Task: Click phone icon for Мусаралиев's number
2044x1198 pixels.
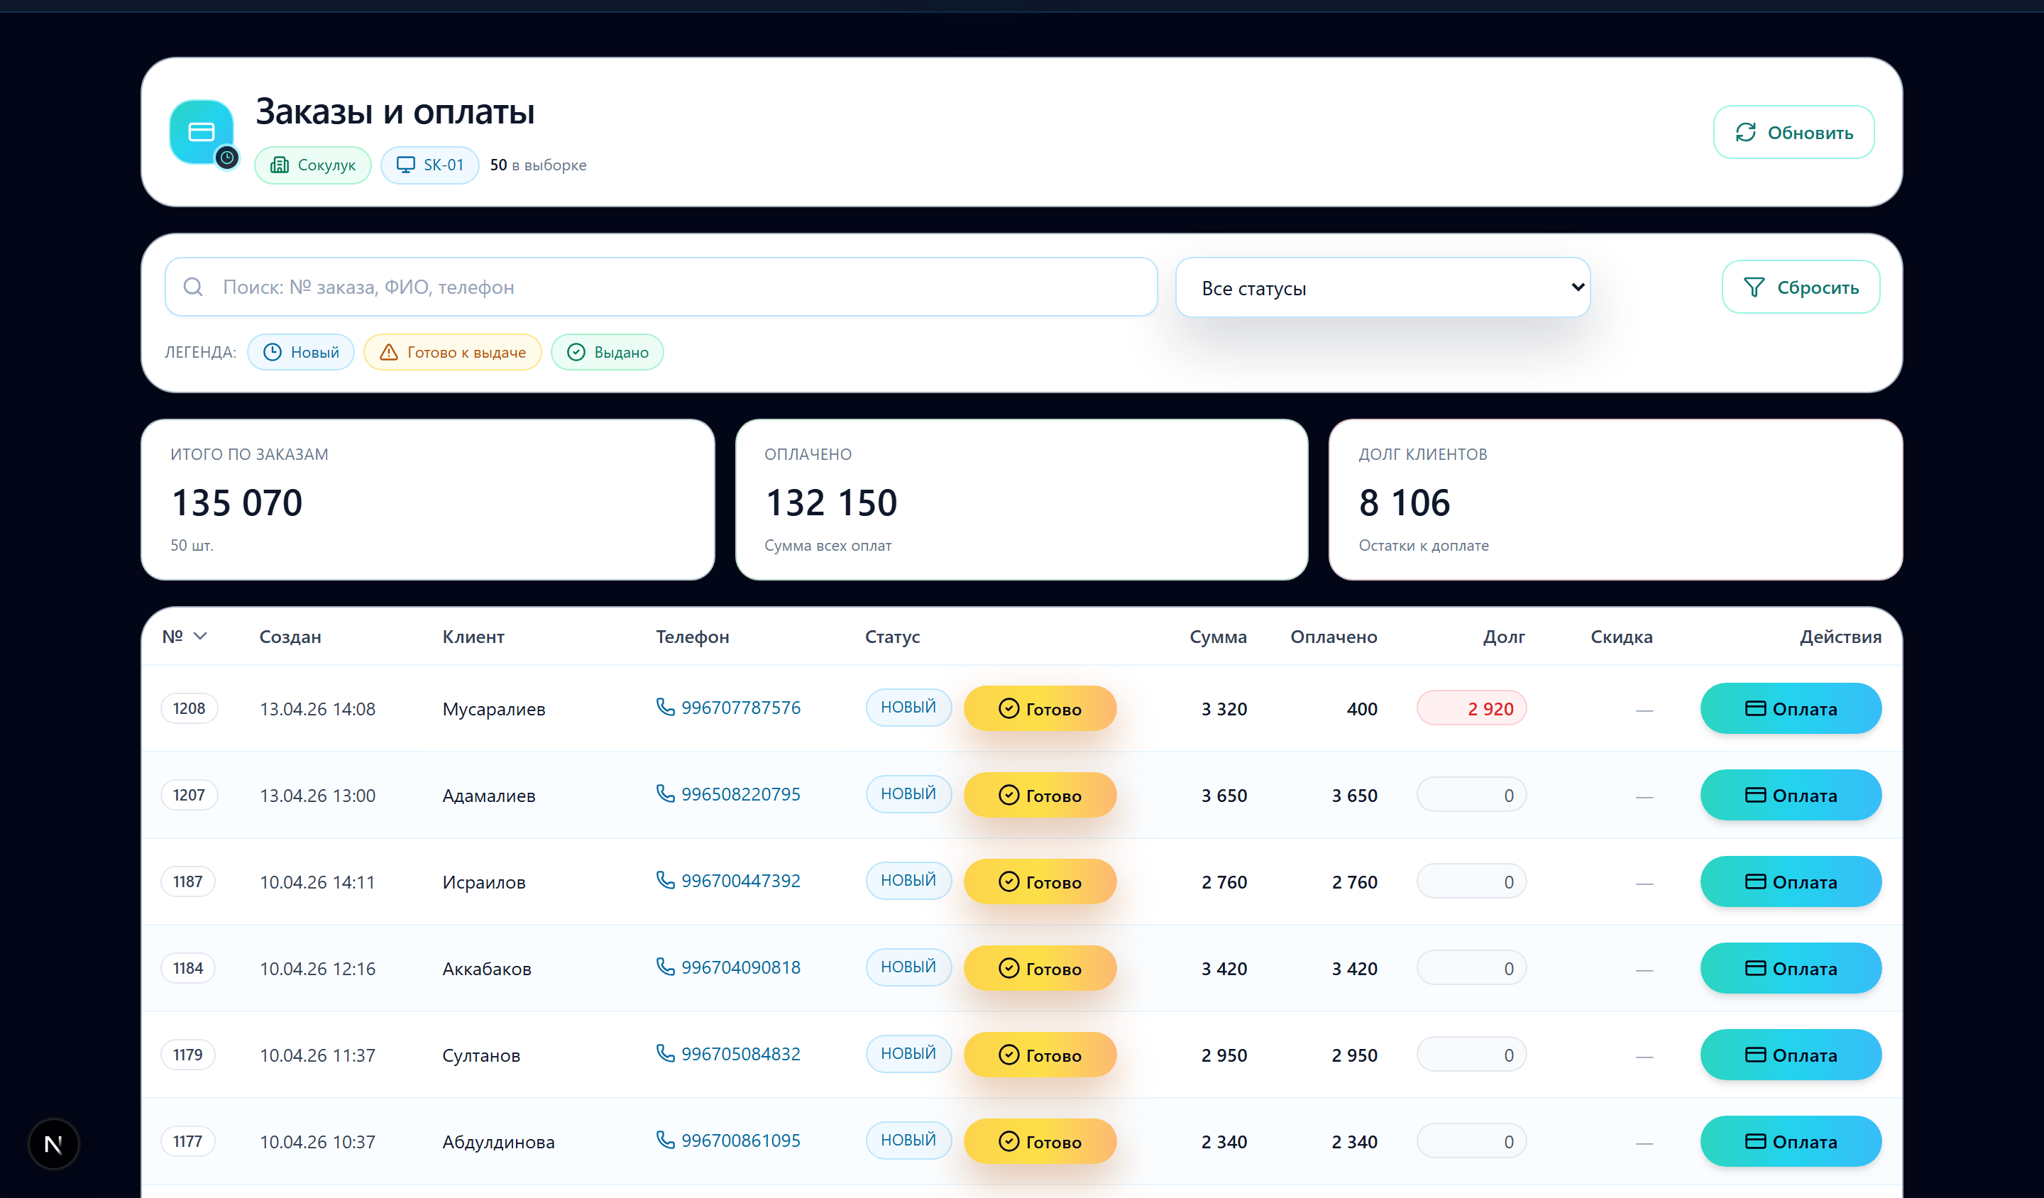Action: 665,708
